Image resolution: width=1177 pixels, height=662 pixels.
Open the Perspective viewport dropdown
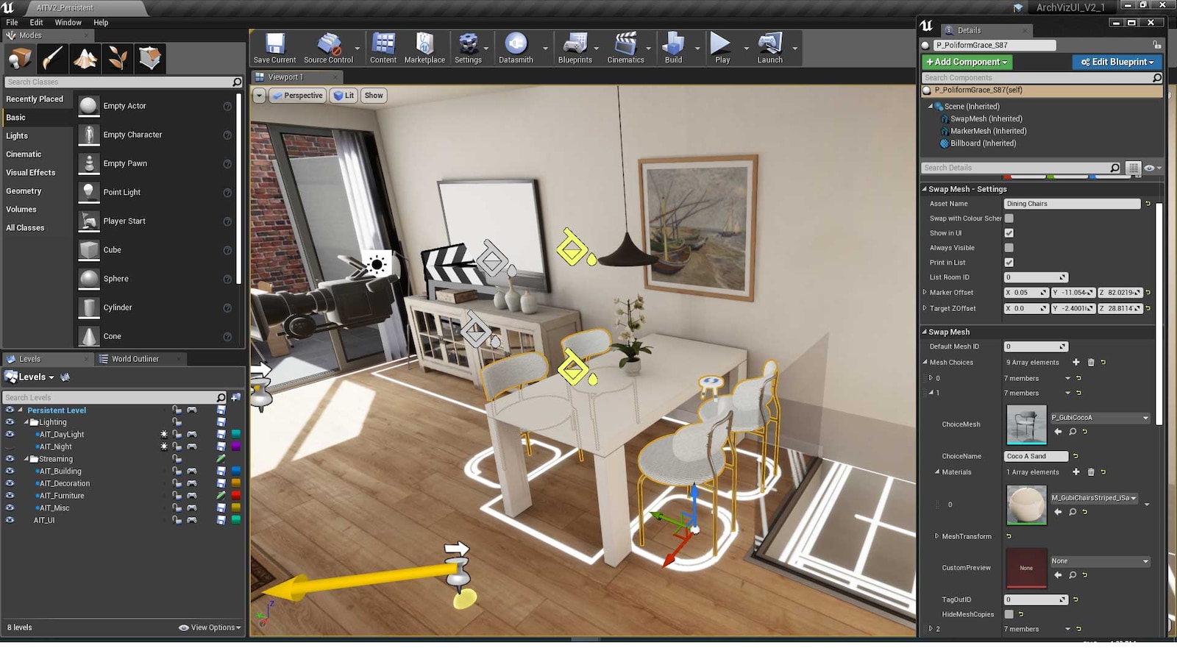coord(297,96)
